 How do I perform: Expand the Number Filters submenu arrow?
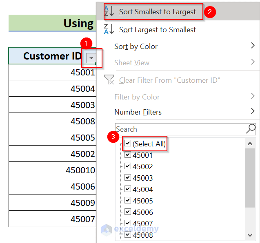(x=253, y=112)
